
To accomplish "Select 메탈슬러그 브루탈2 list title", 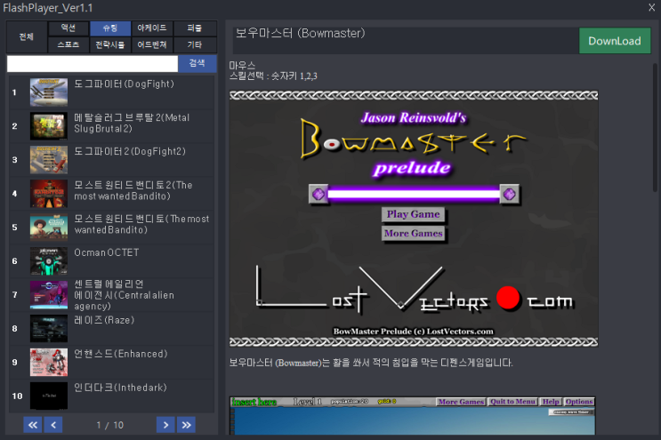I will [132, 123].
